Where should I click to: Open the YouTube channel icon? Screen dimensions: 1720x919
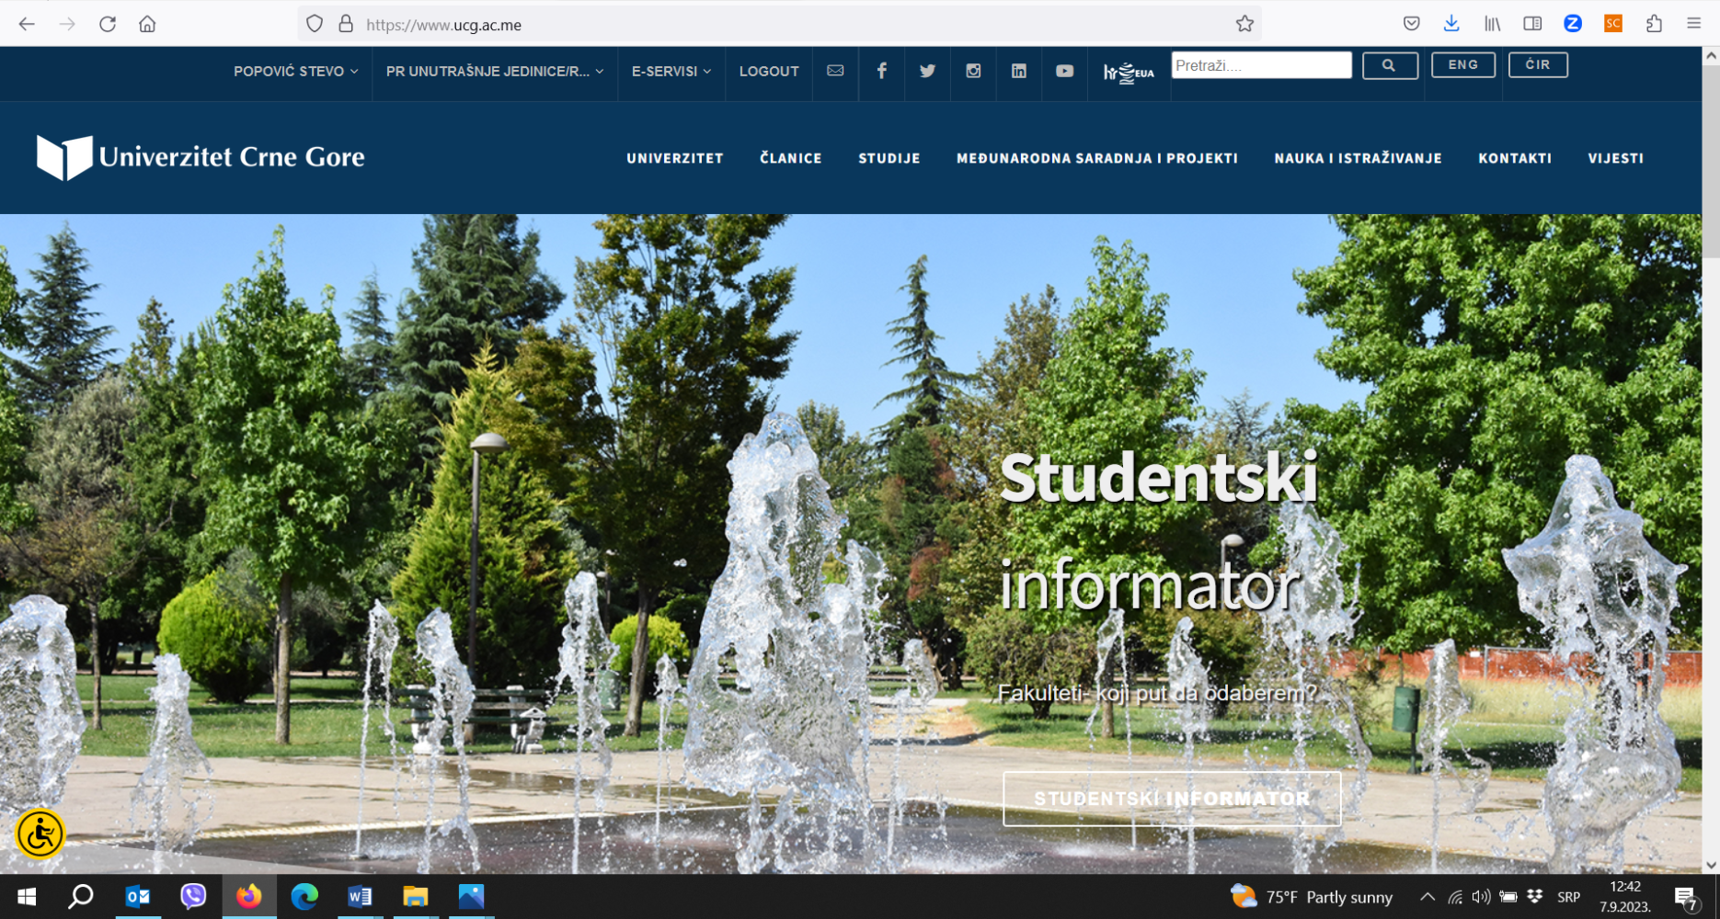coord(1064,71)
